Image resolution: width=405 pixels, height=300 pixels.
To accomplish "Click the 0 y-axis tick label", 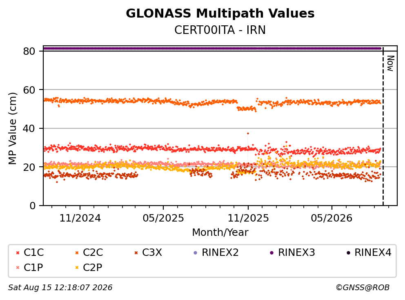I will (33, 206).
